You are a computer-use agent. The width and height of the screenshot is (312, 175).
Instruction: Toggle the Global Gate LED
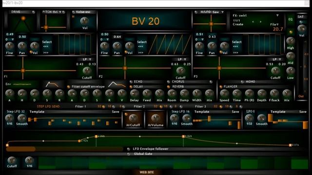pos(129,154)
